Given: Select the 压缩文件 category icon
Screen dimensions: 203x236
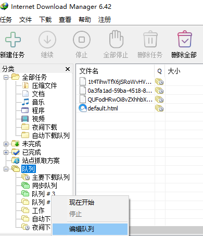Looking at the screenshot, I should (26, 85).
